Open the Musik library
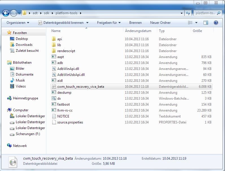This screenshot has width=225, height=171. click(20, 80)
